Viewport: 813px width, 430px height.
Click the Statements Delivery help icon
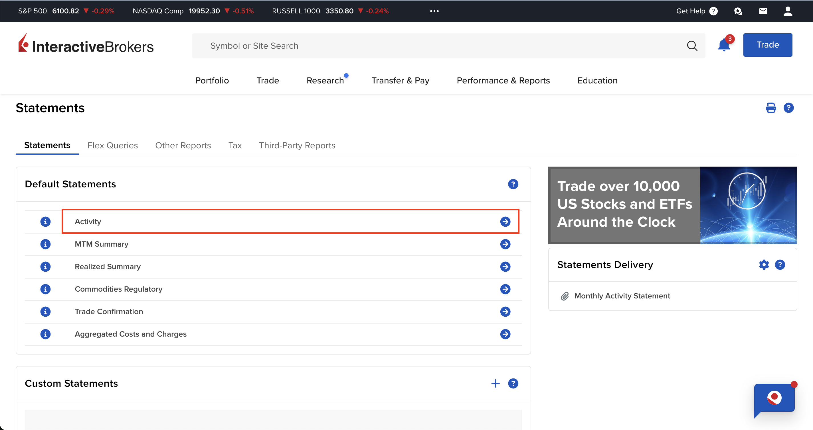[x=780, y=265]
